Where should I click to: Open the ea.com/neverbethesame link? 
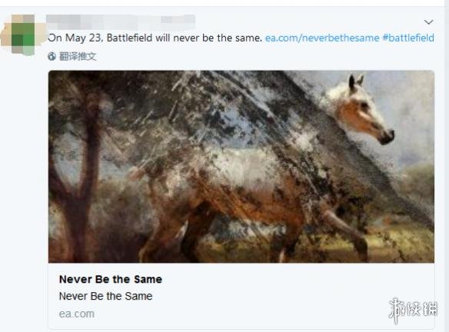[x=322, y=38]
